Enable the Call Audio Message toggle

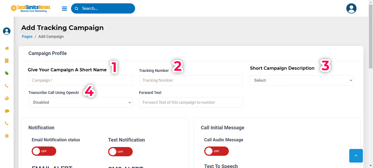coord(216,151)
